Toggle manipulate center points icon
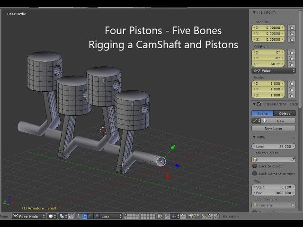Image resolution: width=303 pixels, height=227 pixels. click(x=71, y=217)
